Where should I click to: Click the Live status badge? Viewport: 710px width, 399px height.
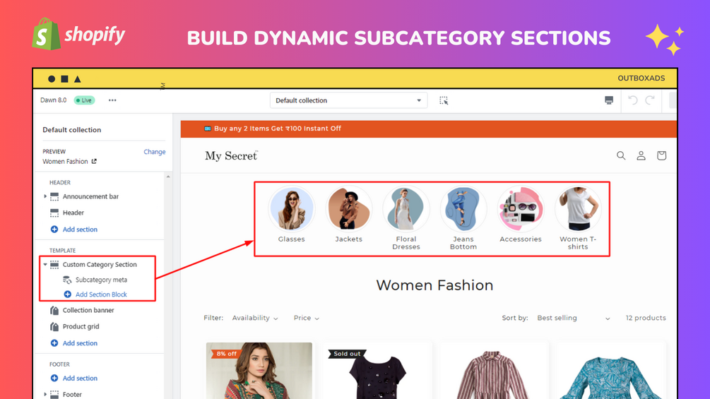coord(84,100)
